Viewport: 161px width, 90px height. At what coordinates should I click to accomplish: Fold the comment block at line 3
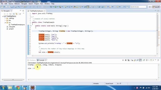(31, 17)
